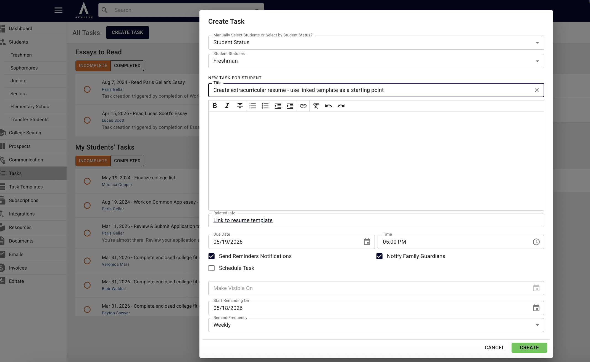Mark Read Lucas Scott's Essay task complete
Image resolution: width=590 pixels, height=362 pixels.
[87, 120]
